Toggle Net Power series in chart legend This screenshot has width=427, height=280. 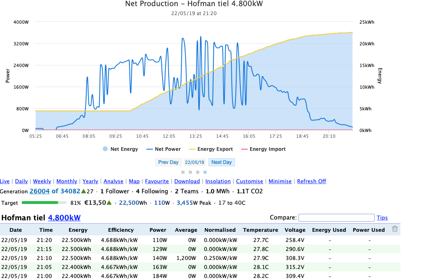163,149
